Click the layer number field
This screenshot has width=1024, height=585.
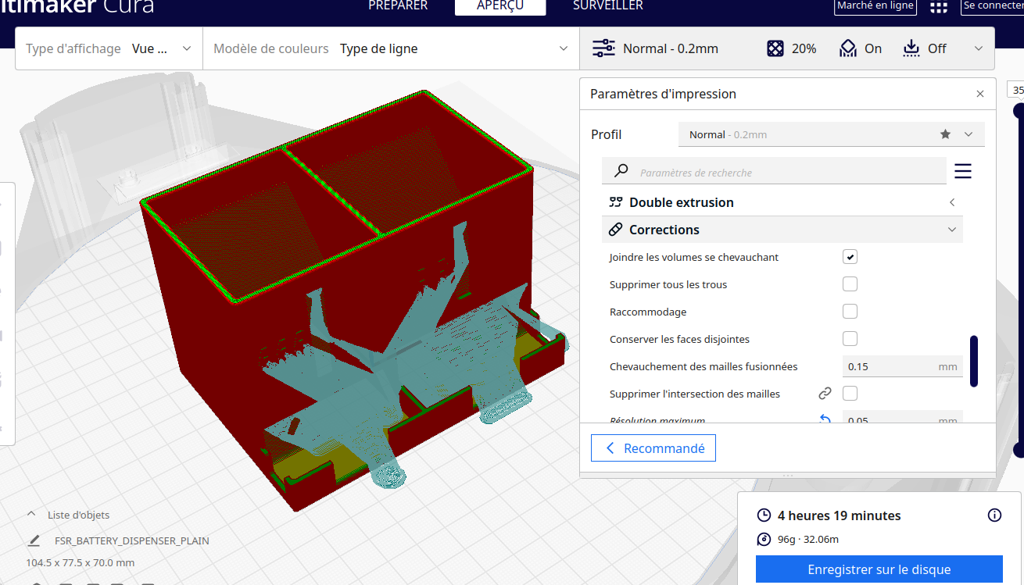(1016, 90)
